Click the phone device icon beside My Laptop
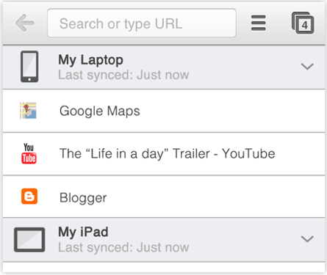Viewport: 327px width, 275px height. (x=29, y=67)
